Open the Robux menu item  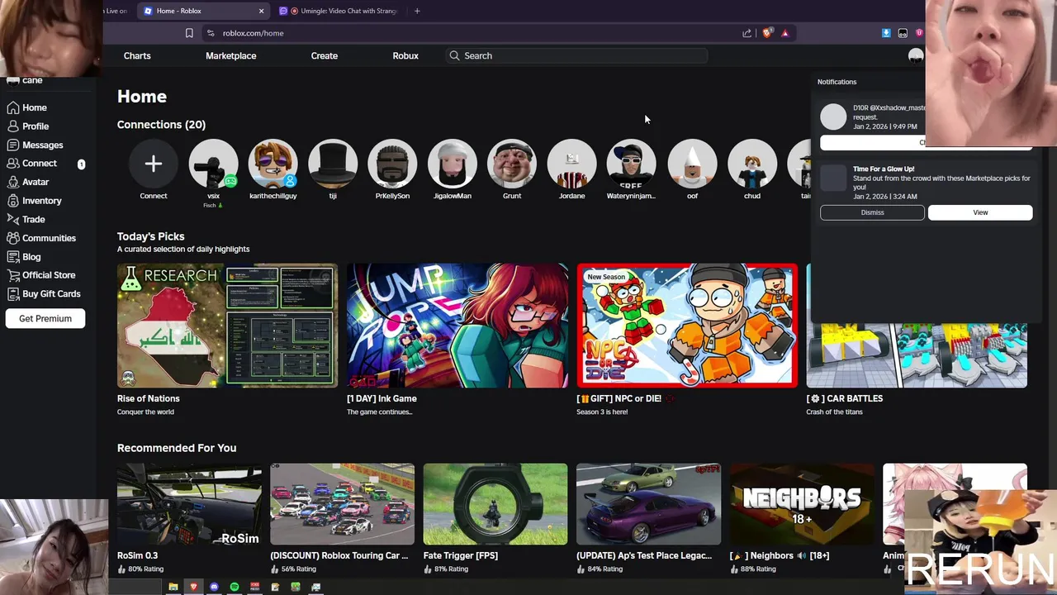pyautogui.click(x=405, y=55)
